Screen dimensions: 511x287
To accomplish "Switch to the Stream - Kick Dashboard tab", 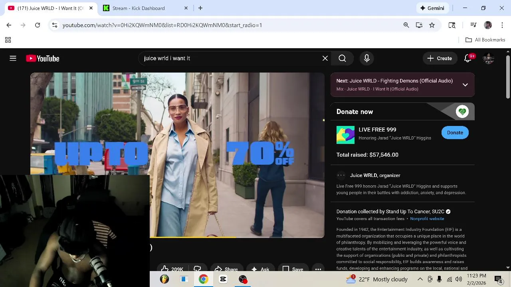I will [146, 8].
